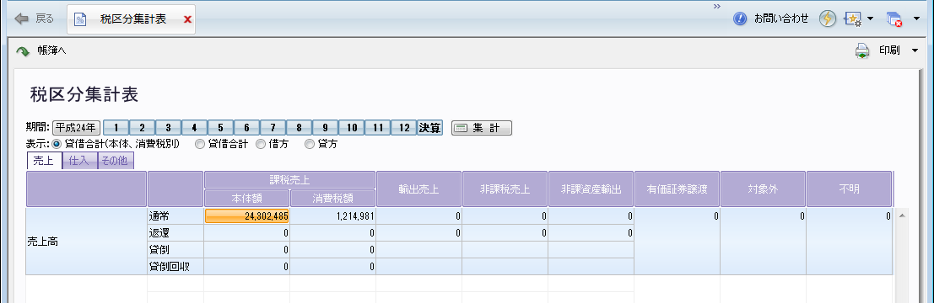Screen dimensions: 934x303
Task: Click the 非課資産輸出 column header
Action: point(591,189)
